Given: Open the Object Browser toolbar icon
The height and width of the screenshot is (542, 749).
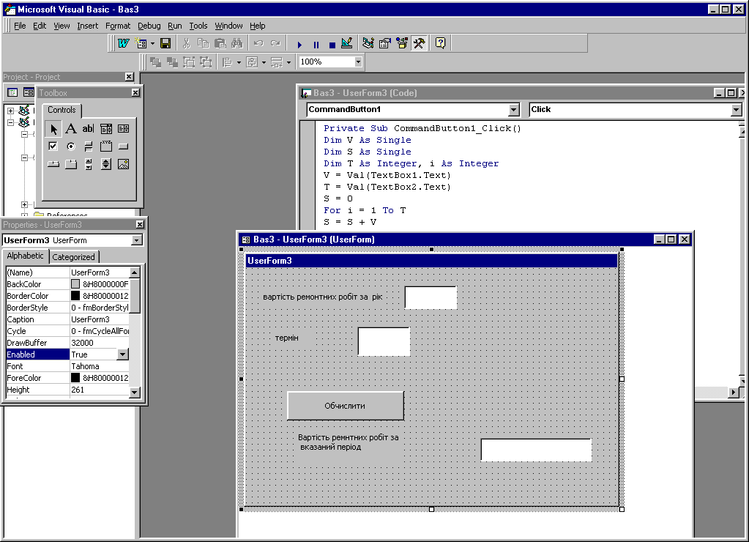Looking at the screenshot, I should tap(402, 43).
